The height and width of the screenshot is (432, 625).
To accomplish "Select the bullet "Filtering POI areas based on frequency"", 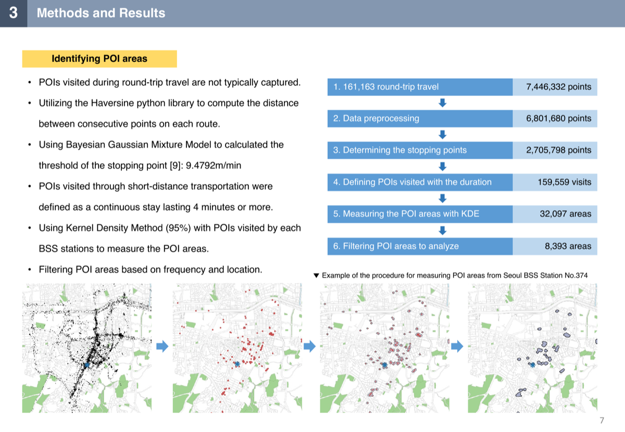I will pos(151,270).
